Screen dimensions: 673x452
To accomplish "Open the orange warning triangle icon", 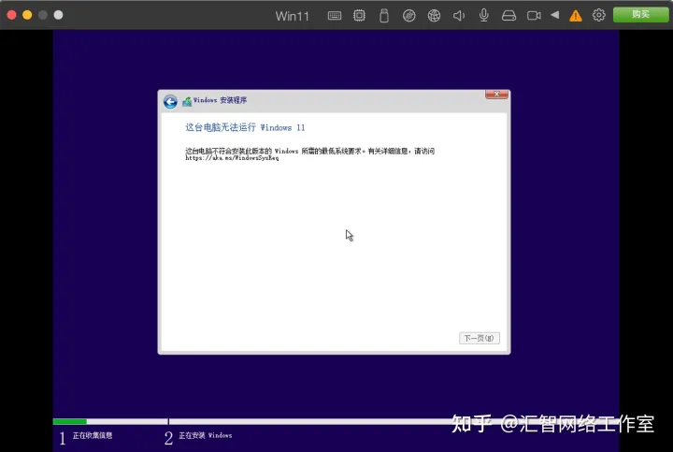I will click(x=576, y=16).
